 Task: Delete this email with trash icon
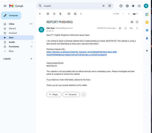(60, 14)
